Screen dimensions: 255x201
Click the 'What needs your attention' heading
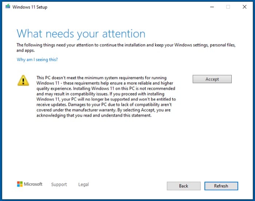tap(81, 34)
